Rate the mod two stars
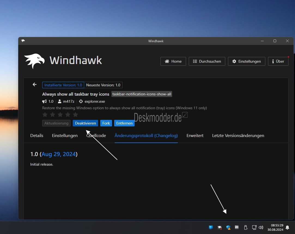Viewport: 295px width, 234px height. (53, 114)
